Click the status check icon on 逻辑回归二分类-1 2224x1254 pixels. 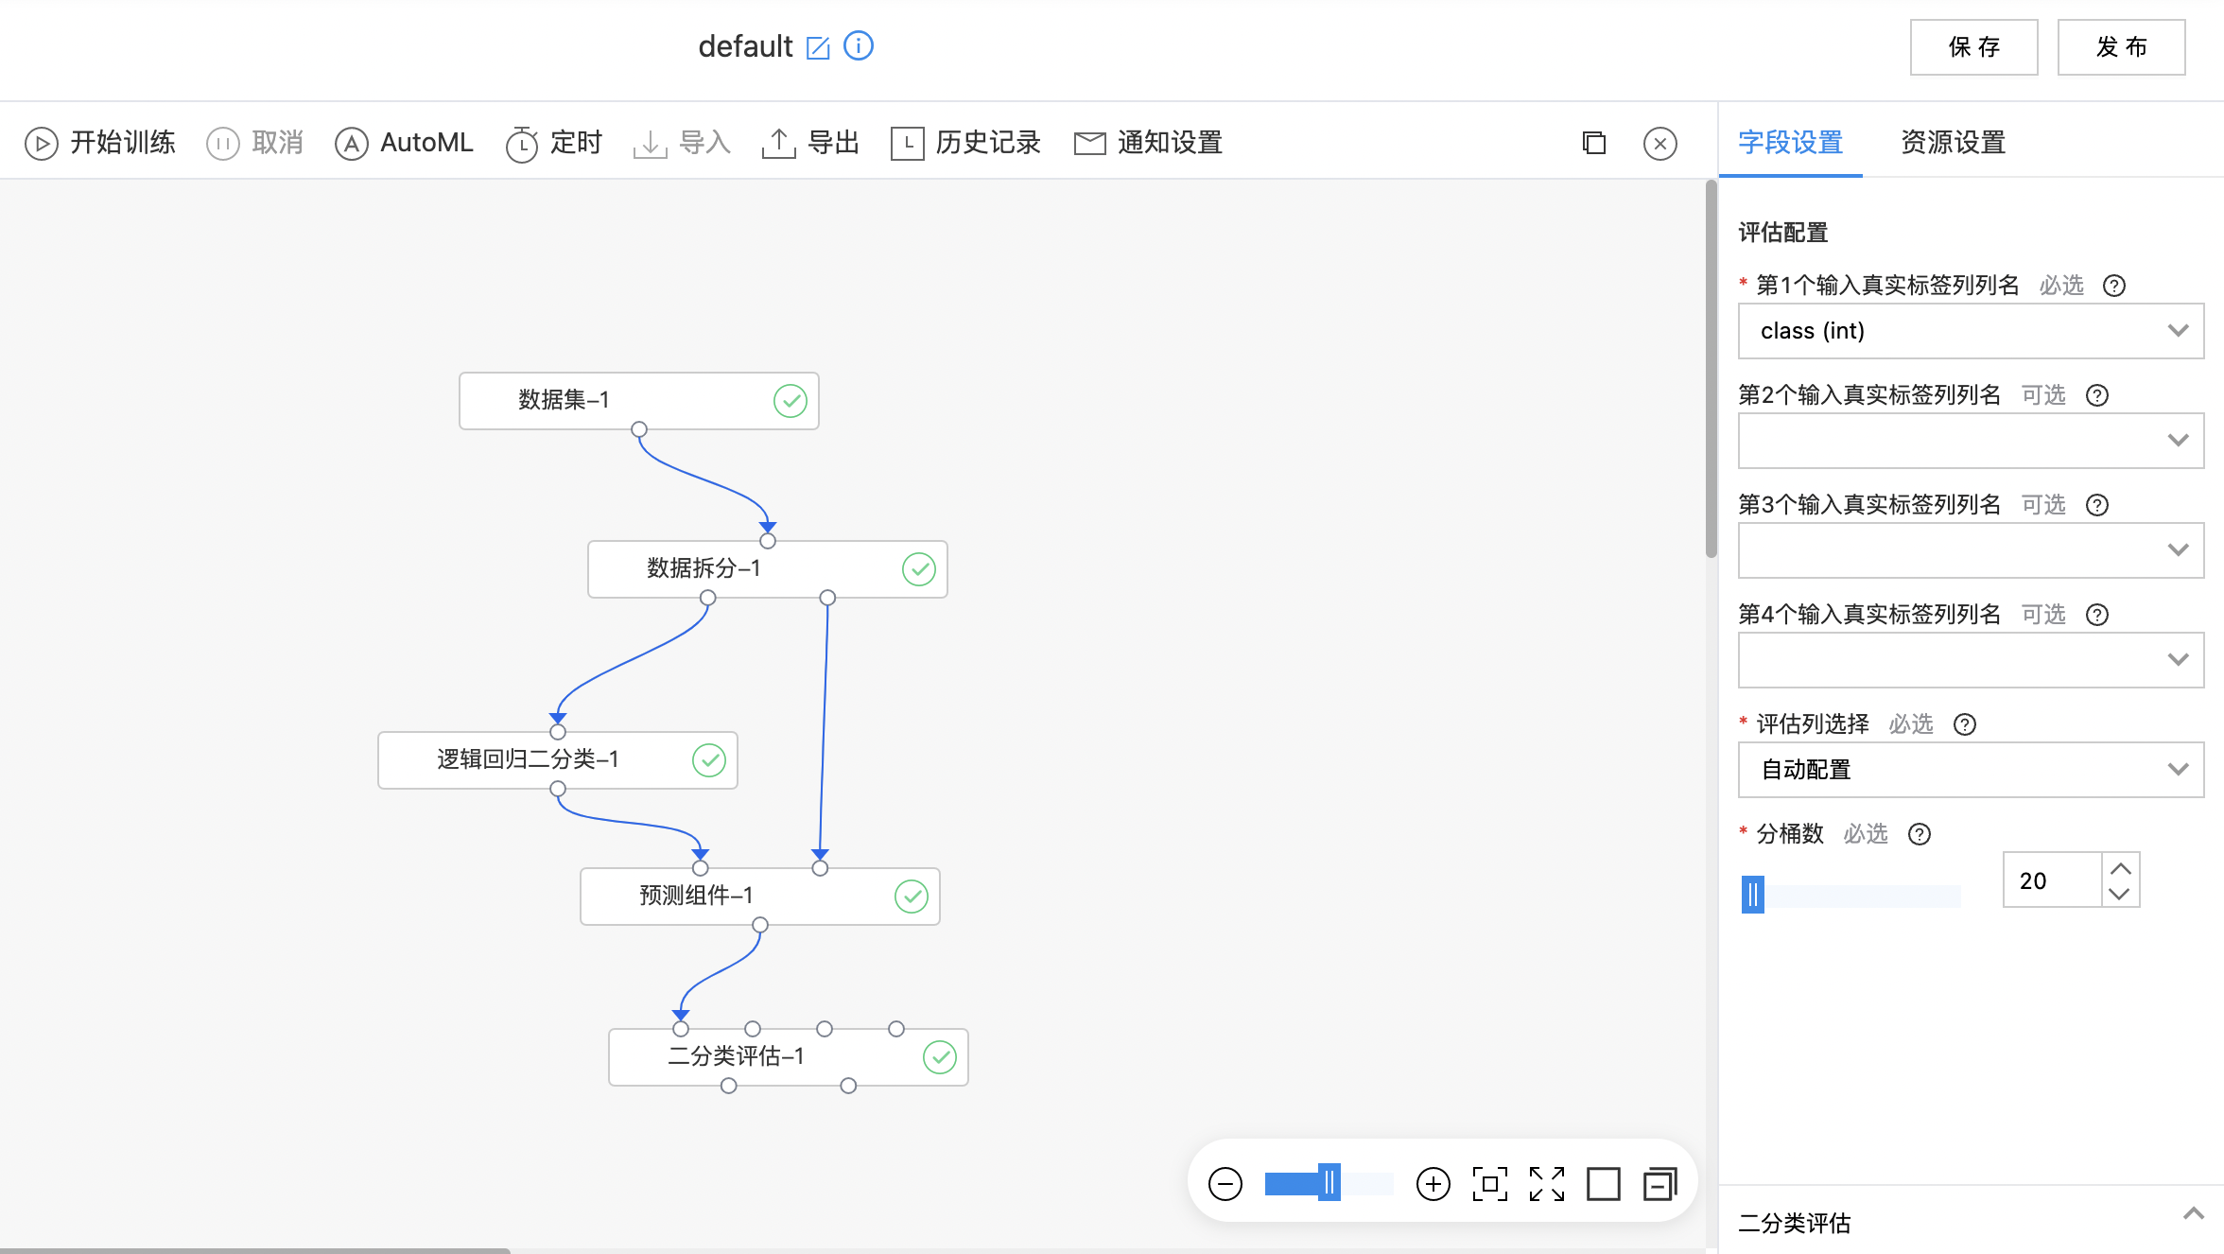point(709,760)
